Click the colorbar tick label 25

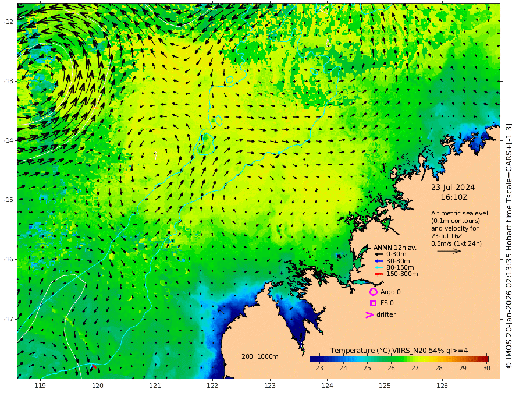coord(367,368)
